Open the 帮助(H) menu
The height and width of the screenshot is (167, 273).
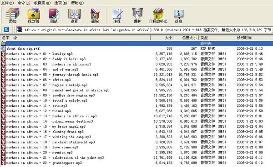coord(77,3)
